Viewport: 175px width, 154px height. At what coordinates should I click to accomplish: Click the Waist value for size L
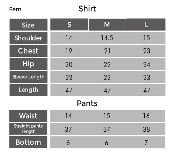coord(146,116)
